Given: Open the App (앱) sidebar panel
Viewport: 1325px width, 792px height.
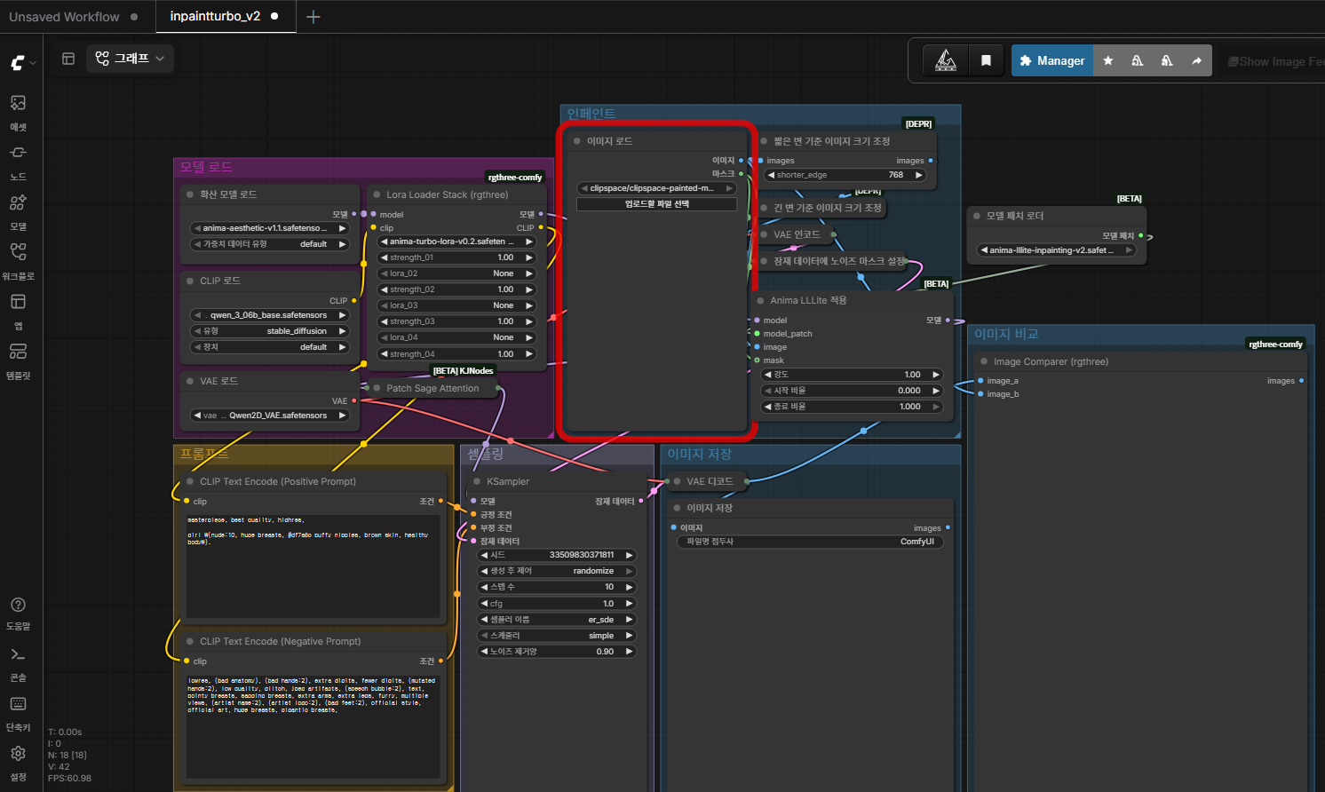Looking at the screenshot, I should pos(18,312).
